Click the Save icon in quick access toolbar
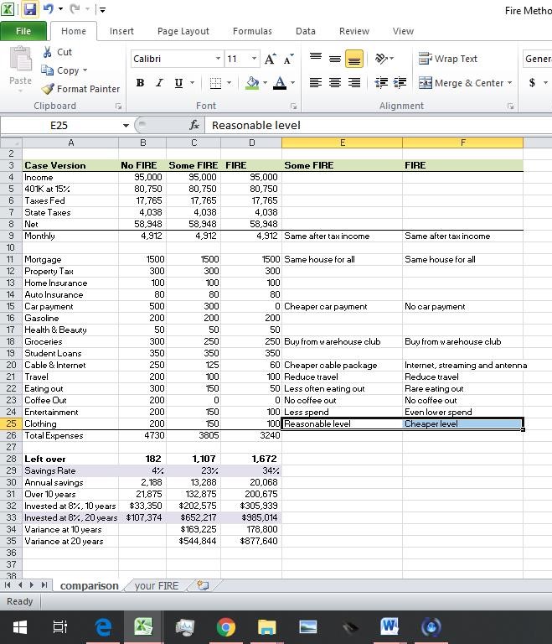Viewport: 552px width, 644px height. 30,9
